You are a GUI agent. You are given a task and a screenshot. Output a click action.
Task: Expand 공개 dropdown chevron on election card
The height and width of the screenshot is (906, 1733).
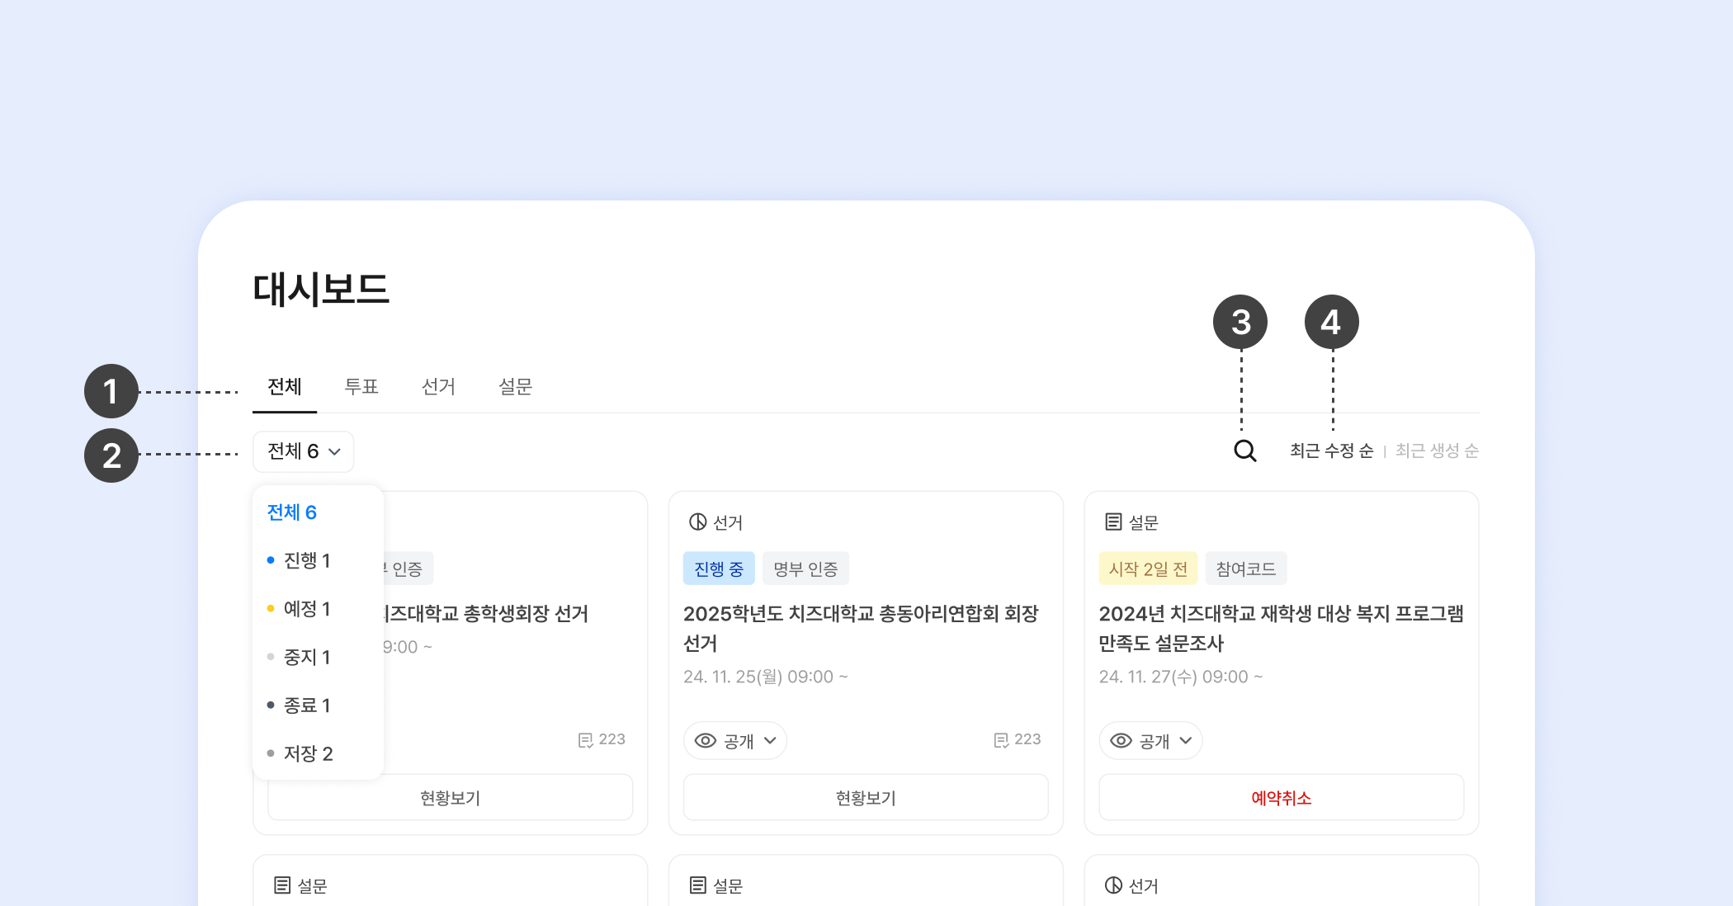770,741
